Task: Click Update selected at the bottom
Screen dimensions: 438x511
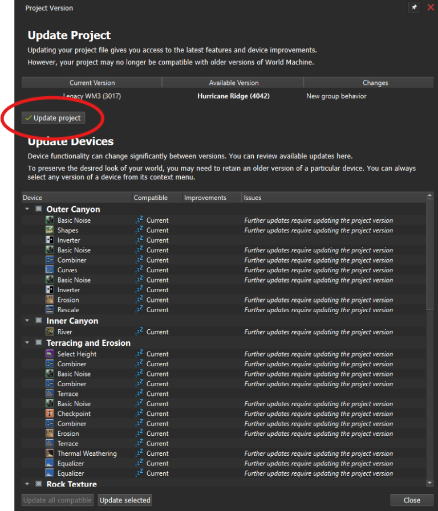Action: (x=124, y=500)
